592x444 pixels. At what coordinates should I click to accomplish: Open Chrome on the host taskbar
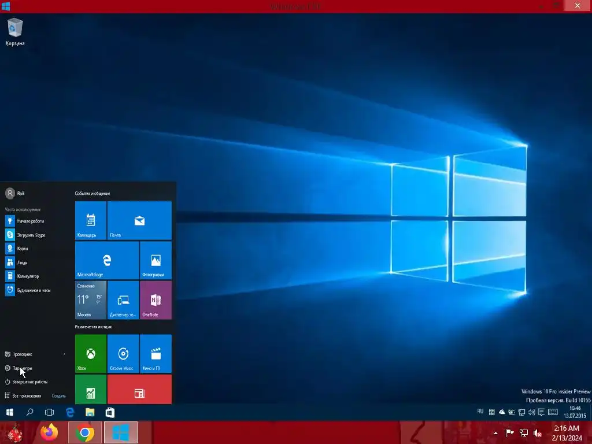tap(85, 432)
